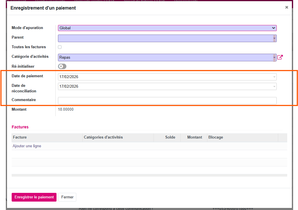
Task: Click the Catégories d'activités column header
Action: 103,137
